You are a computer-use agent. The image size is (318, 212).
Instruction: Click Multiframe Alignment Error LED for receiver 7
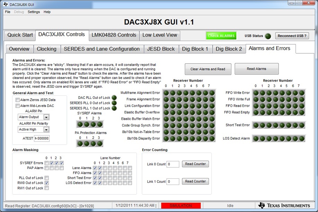[x=212, y=93]
